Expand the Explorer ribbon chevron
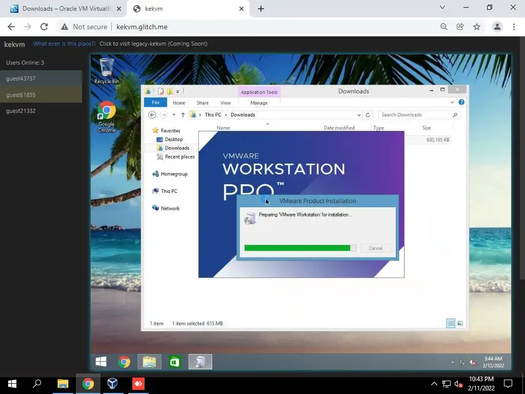Viewport: 525px width, 394px height. 452,102
